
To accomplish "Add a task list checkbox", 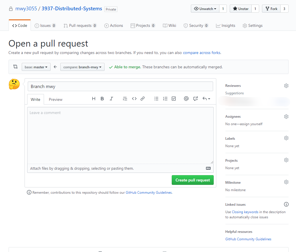I will click(174, 99).
